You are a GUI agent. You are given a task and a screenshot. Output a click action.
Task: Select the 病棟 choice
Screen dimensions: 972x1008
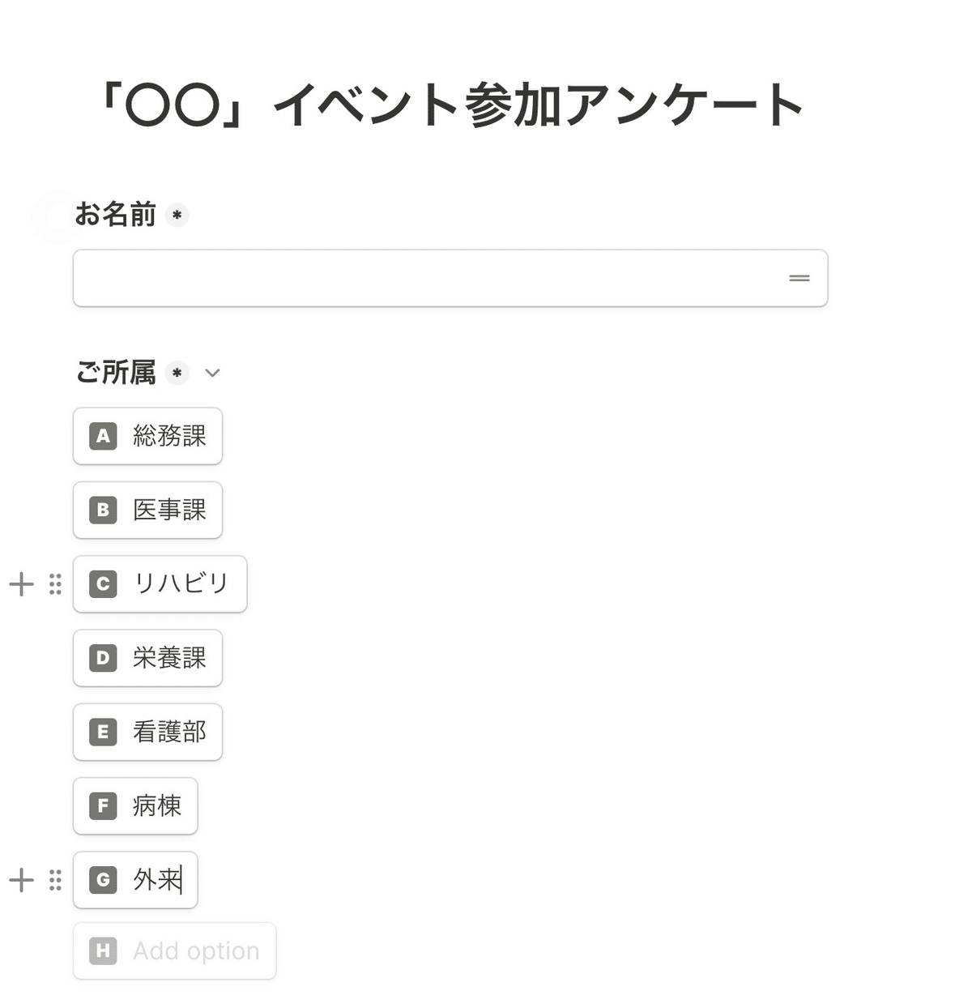pyautogui.click(x=135, y=805)
